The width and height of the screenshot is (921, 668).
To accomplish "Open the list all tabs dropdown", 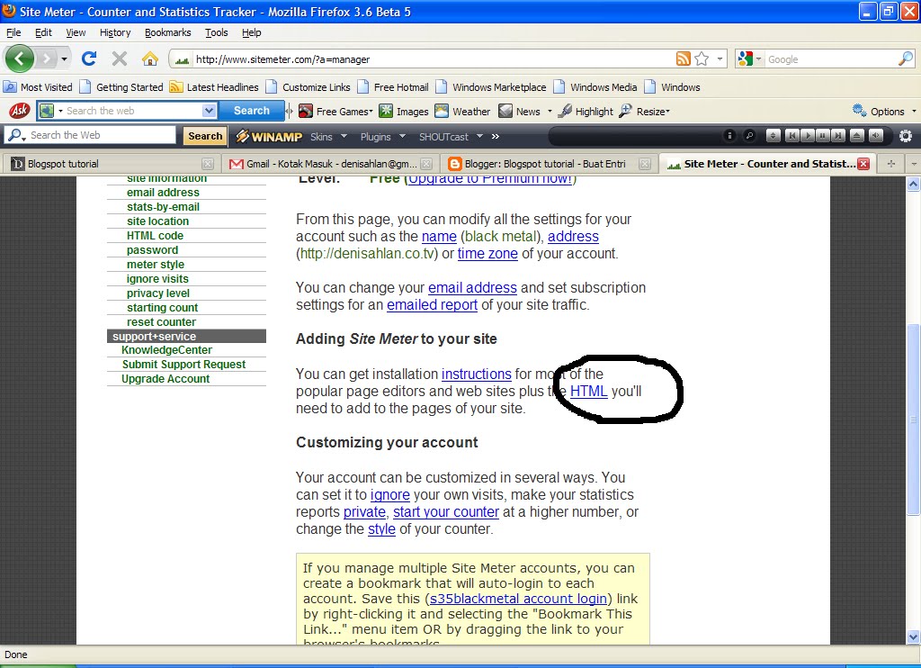I will click(914, 164).
